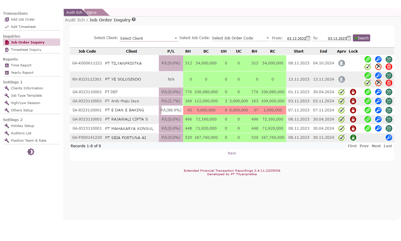401x241 pixels.
Task: Reject the PT YE SOLUSINDO job order
Action: [x=378, y=83]
